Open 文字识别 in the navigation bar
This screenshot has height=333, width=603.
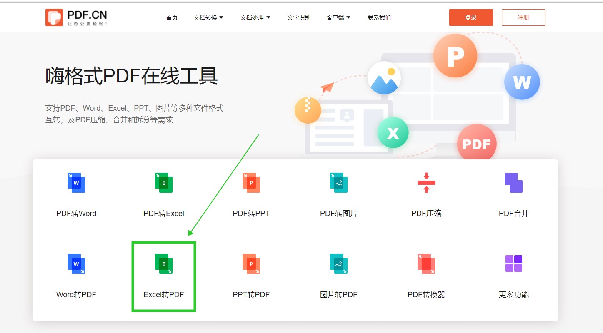pos(299,17)
